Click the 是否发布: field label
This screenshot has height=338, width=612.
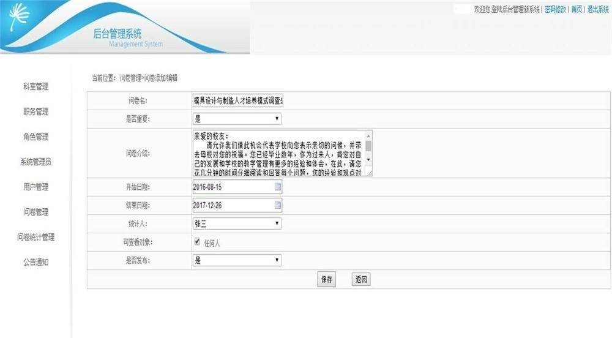point(138,260)
